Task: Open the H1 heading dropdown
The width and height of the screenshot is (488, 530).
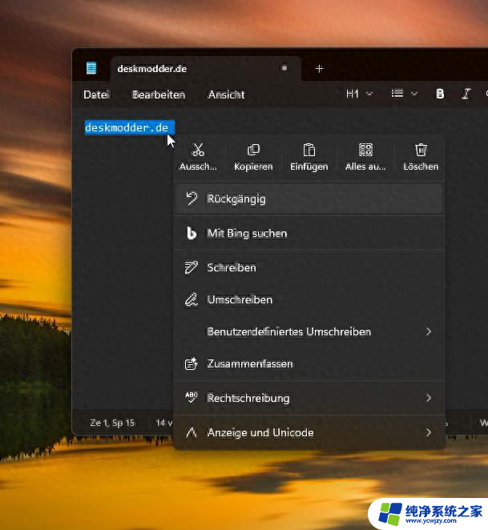Action: point(360,94)
